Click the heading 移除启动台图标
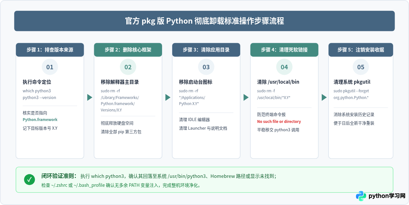 point(196,82)
